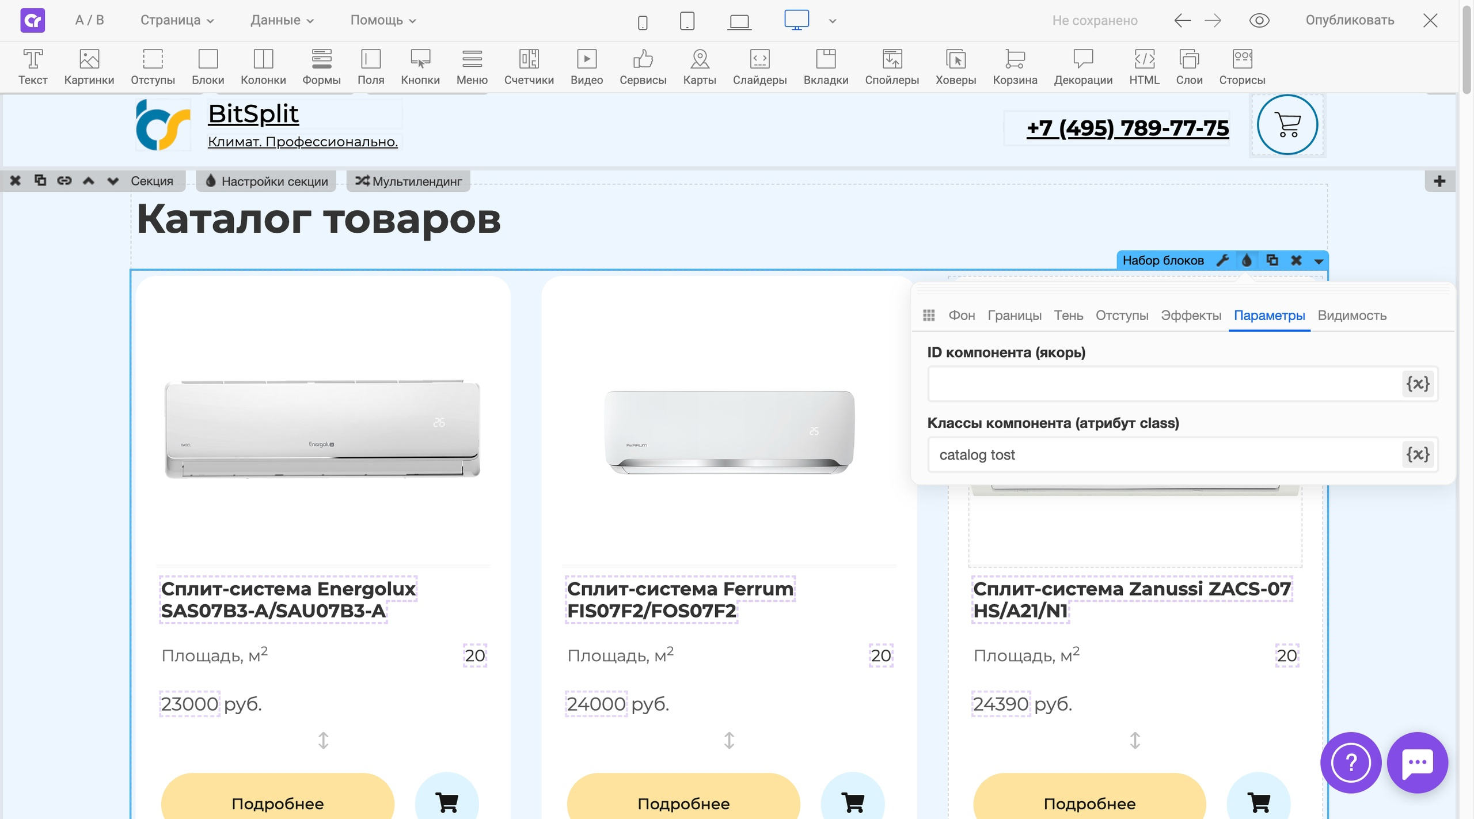
Task: Insert Слайдеры element
Action: [x=760, y=67]
